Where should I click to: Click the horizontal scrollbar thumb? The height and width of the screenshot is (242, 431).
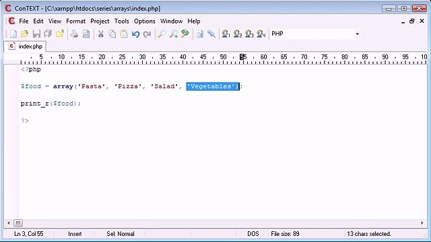[x=18, y=223]
